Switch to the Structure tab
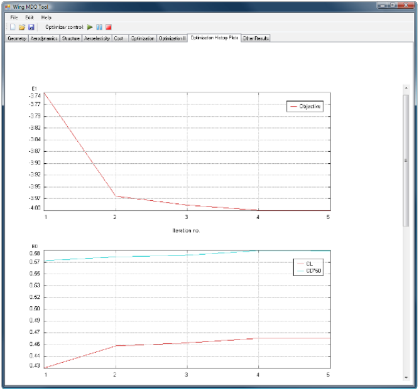Screen dimensions: 419x391 [71, 38]
